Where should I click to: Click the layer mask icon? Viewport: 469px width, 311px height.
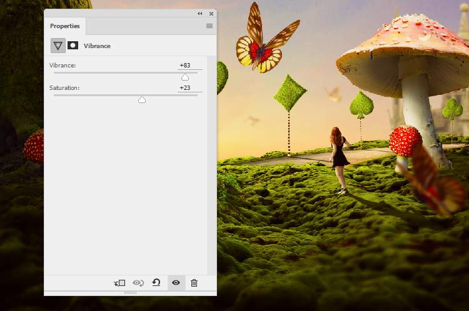[73, 46]
